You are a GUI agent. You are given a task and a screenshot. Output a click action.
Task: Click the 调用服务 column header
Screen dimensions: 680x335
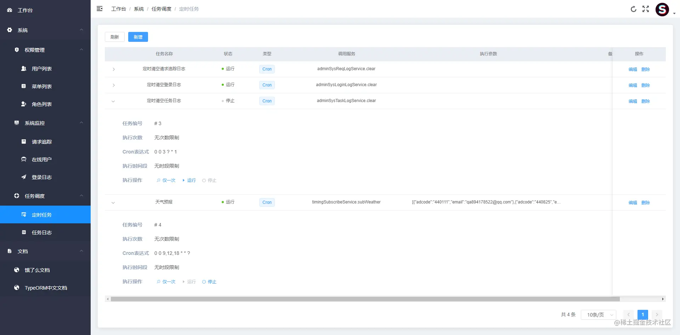pyautogui.click(x=346, y=54)
